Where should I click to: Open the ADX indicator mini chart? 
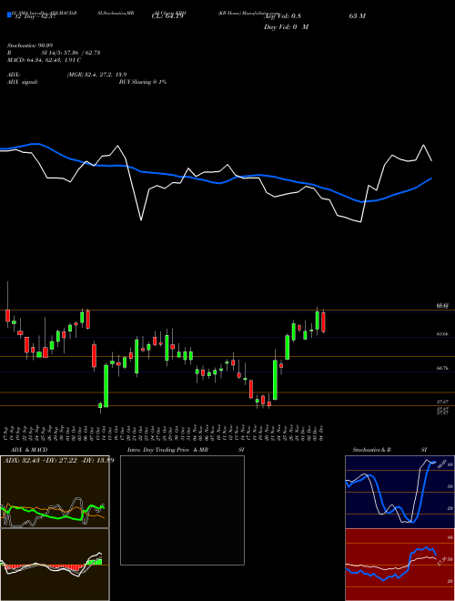pos(55,492)
